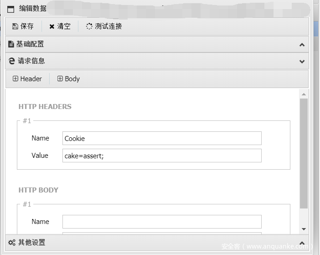The image size is (320, 255).
Task: Add a new Body entry
Action: [68, 79]
